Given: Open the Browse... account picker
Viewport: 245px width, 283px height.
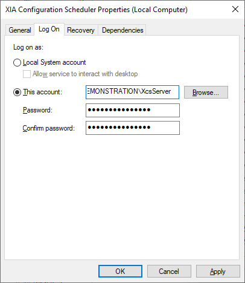Looking at the screenshot, I should click(206, 93).
